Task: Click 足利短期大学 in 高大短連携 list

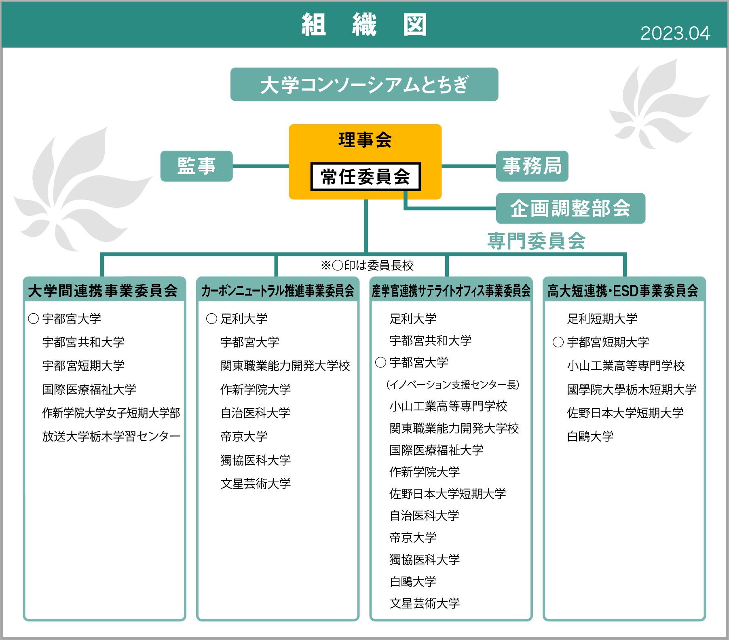Action: pyautogui.click(x=602, y=319)
